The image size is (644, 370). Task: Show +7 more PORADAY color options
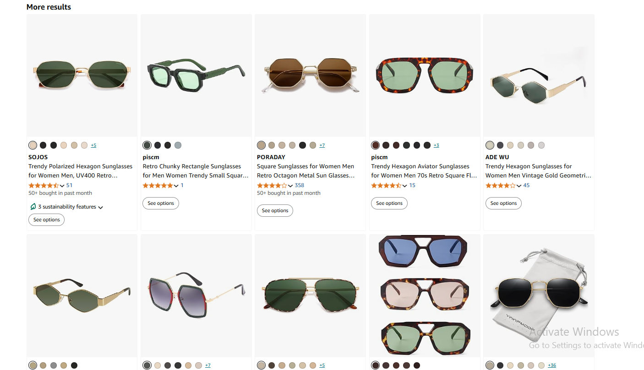322,145
